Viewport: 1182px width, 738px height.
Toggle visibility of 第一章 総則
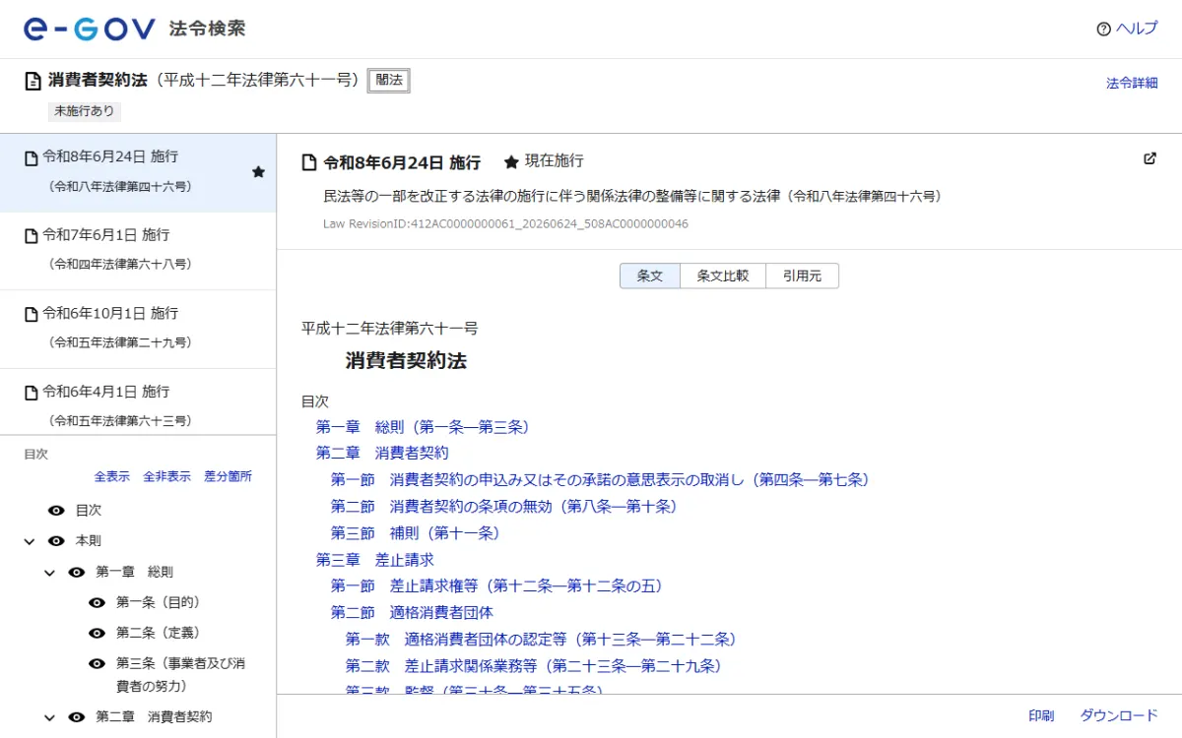click(x=77, y=572)
